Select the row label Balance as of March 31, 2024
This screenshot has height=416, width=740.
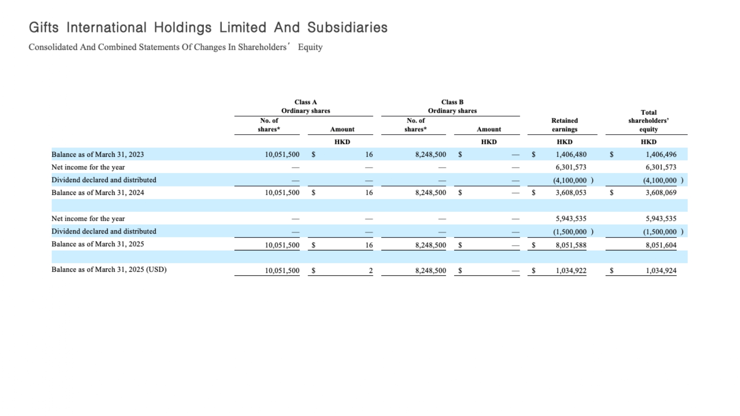[98, 192]
